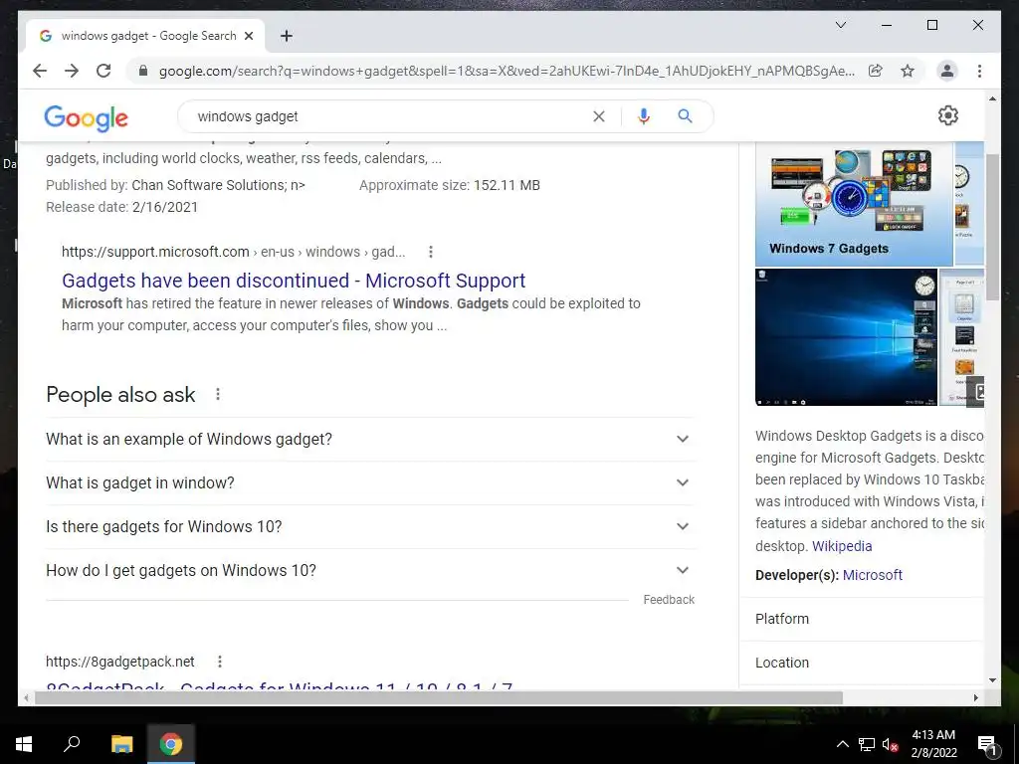Open the Wikipedia link in knowledge panel

point(842,546)
